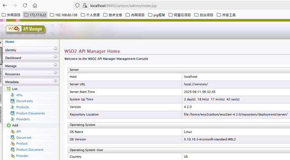290x160 pixels.
Task: Expand the Dashboard menu section
Action: point(56,57)
